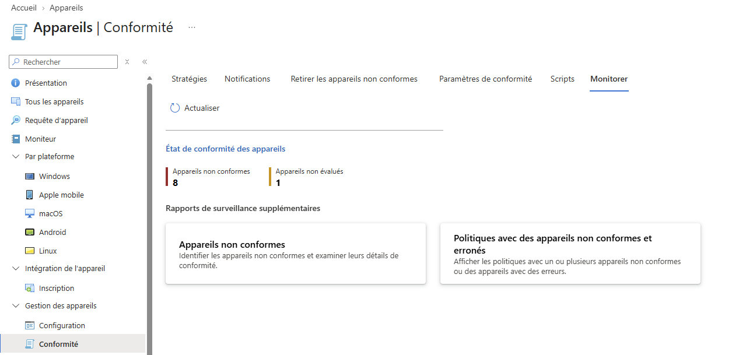Switch to Paramètres de conformité tab
Viewport: 732px width, 355px height.
click(485, 79)
